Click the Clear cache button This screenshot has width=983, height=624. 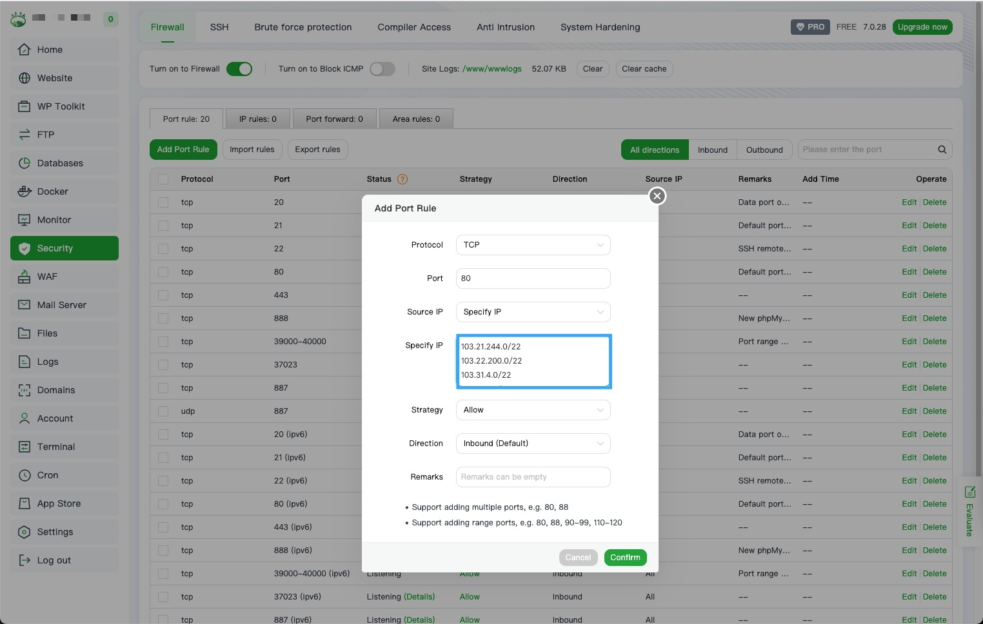point(644,69)
